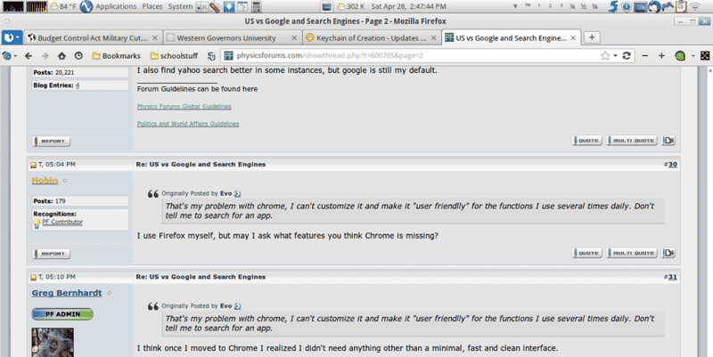
Task: Close the Keychain of Creation tab
Action: pos(434,38)
